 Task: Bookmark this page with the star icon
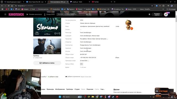[x=152, y=6]
